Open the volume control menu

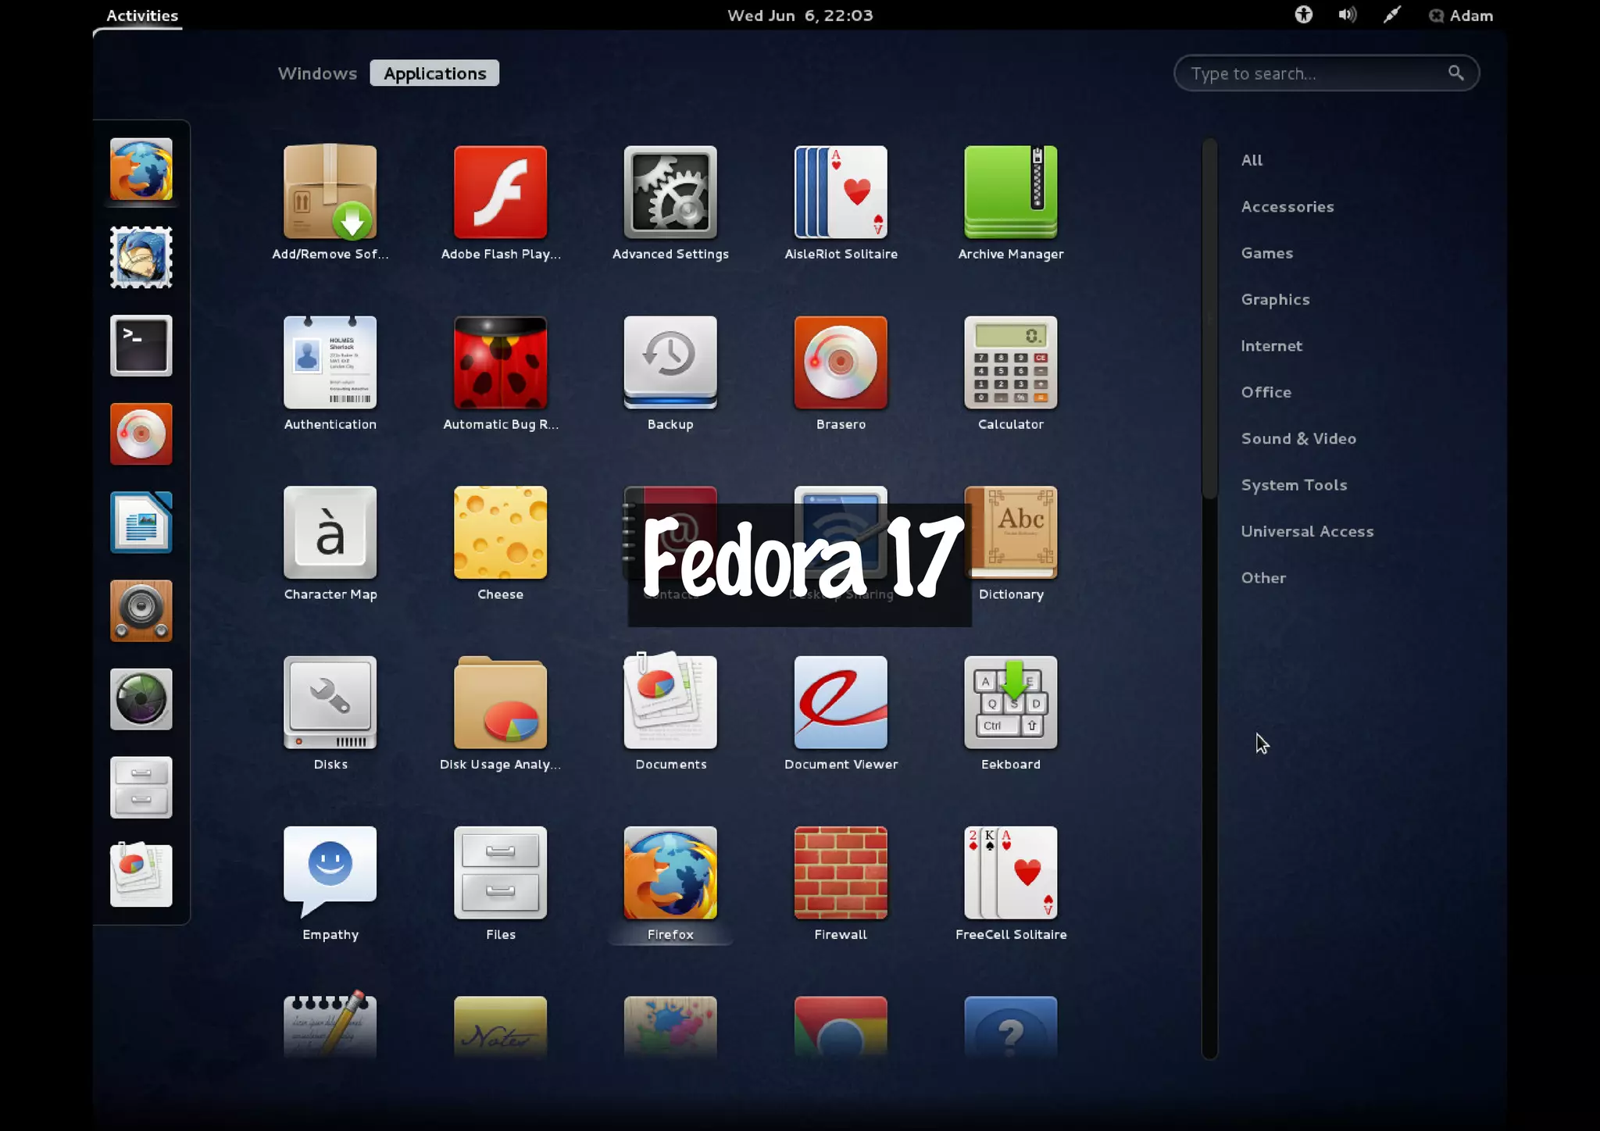click(1347, 15)
